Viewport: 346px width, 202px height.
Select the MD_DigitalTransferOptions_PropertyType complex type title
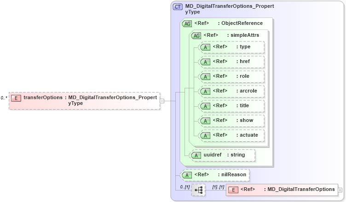coord(230,9)
